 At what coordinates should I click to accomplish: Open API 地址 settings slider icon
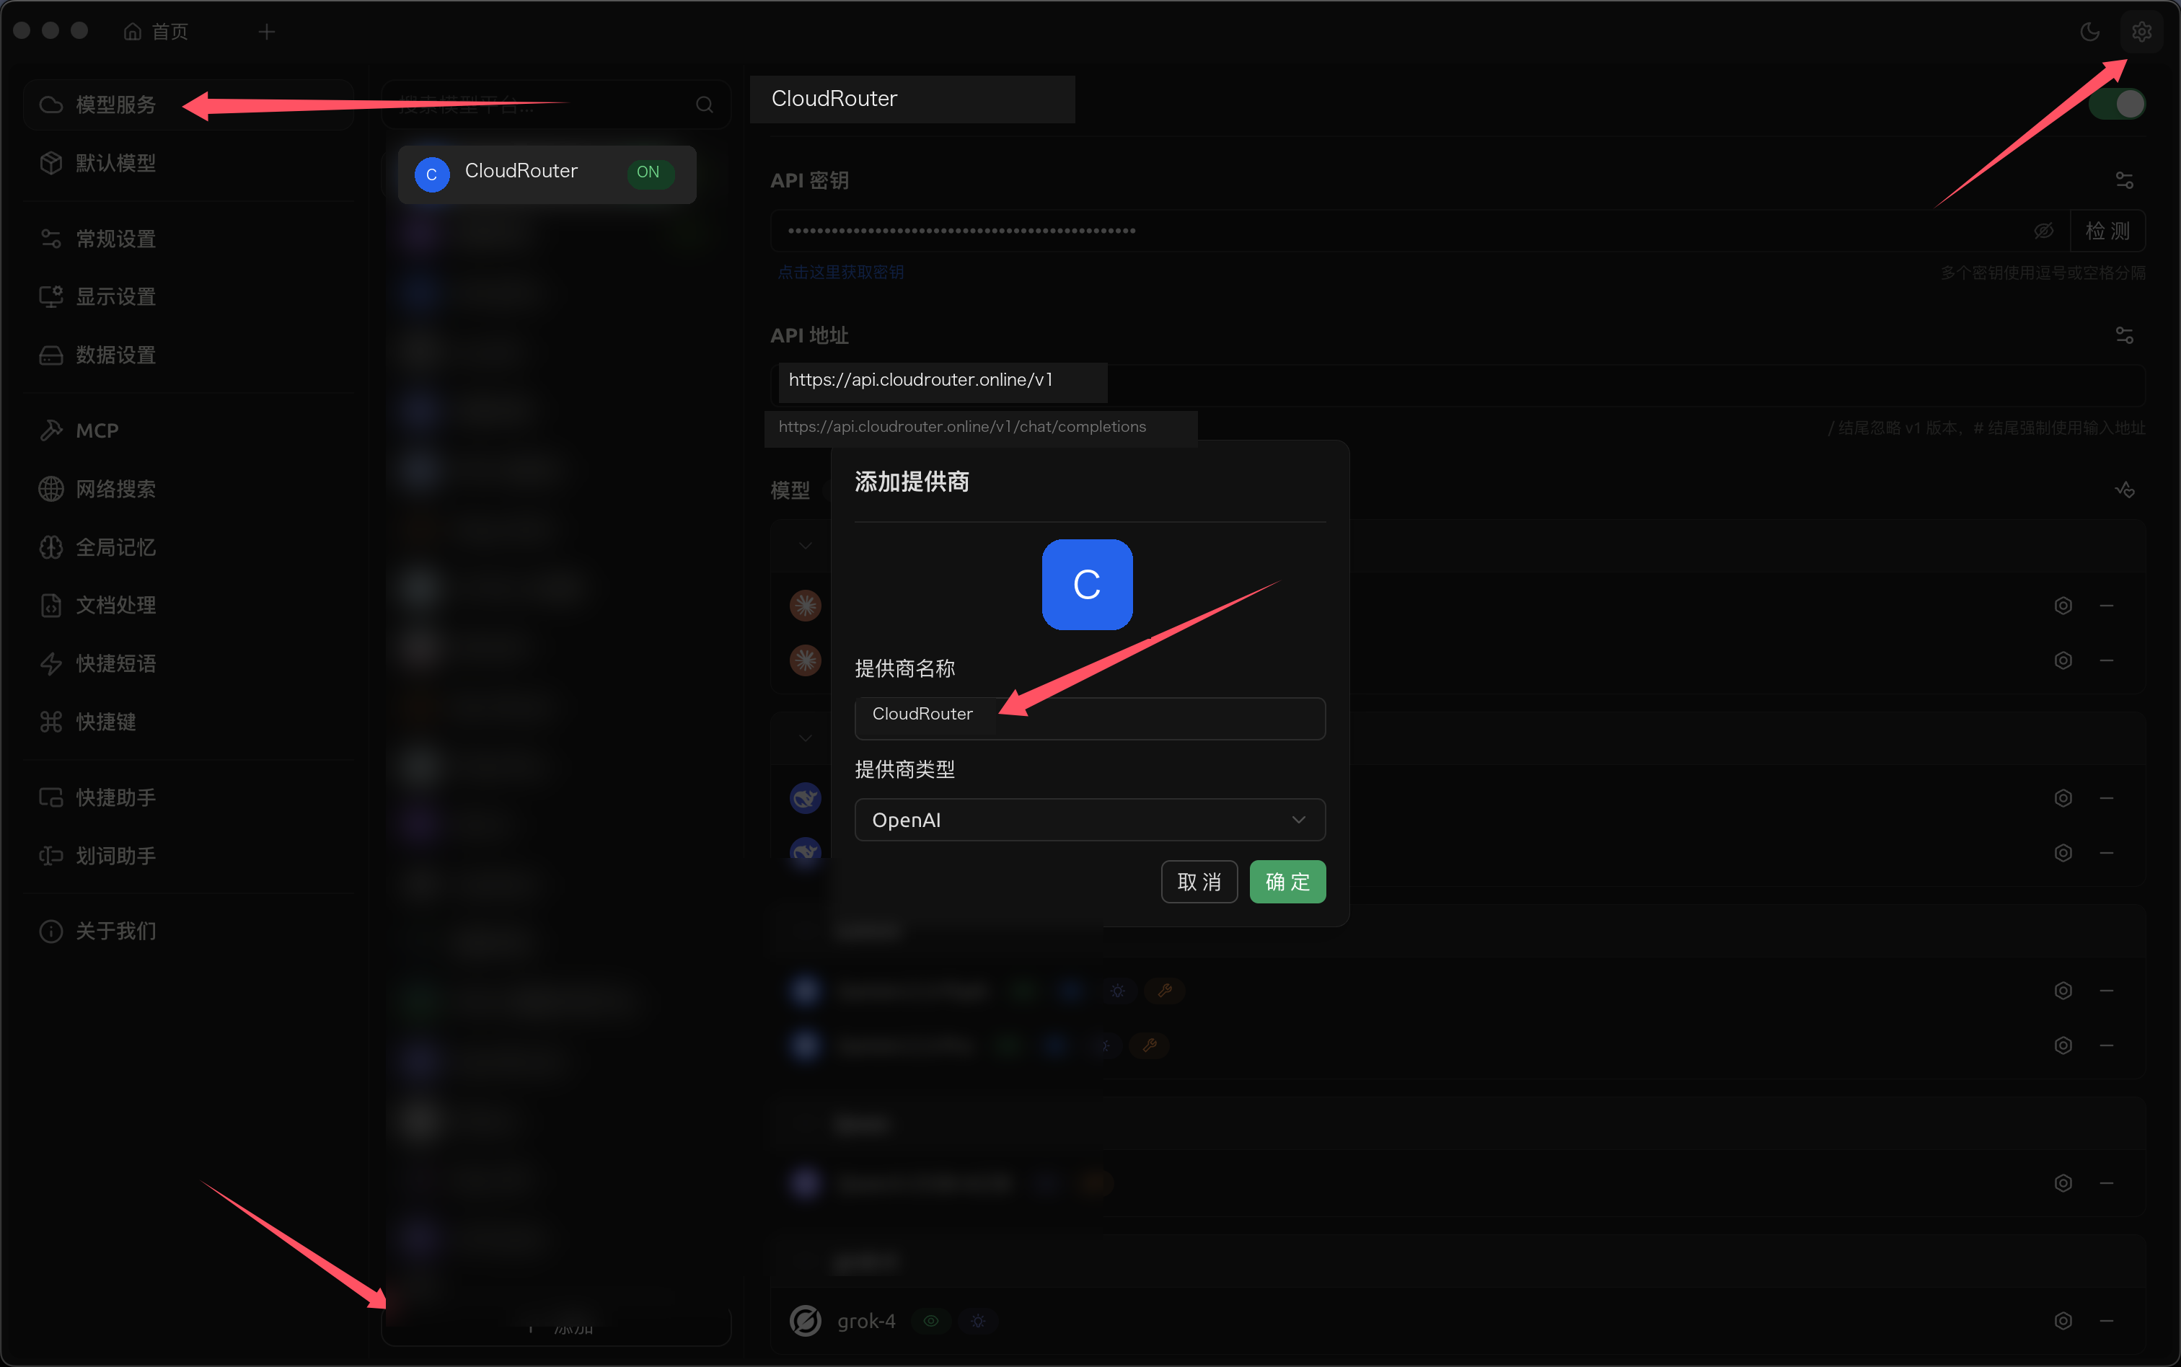2124,335
